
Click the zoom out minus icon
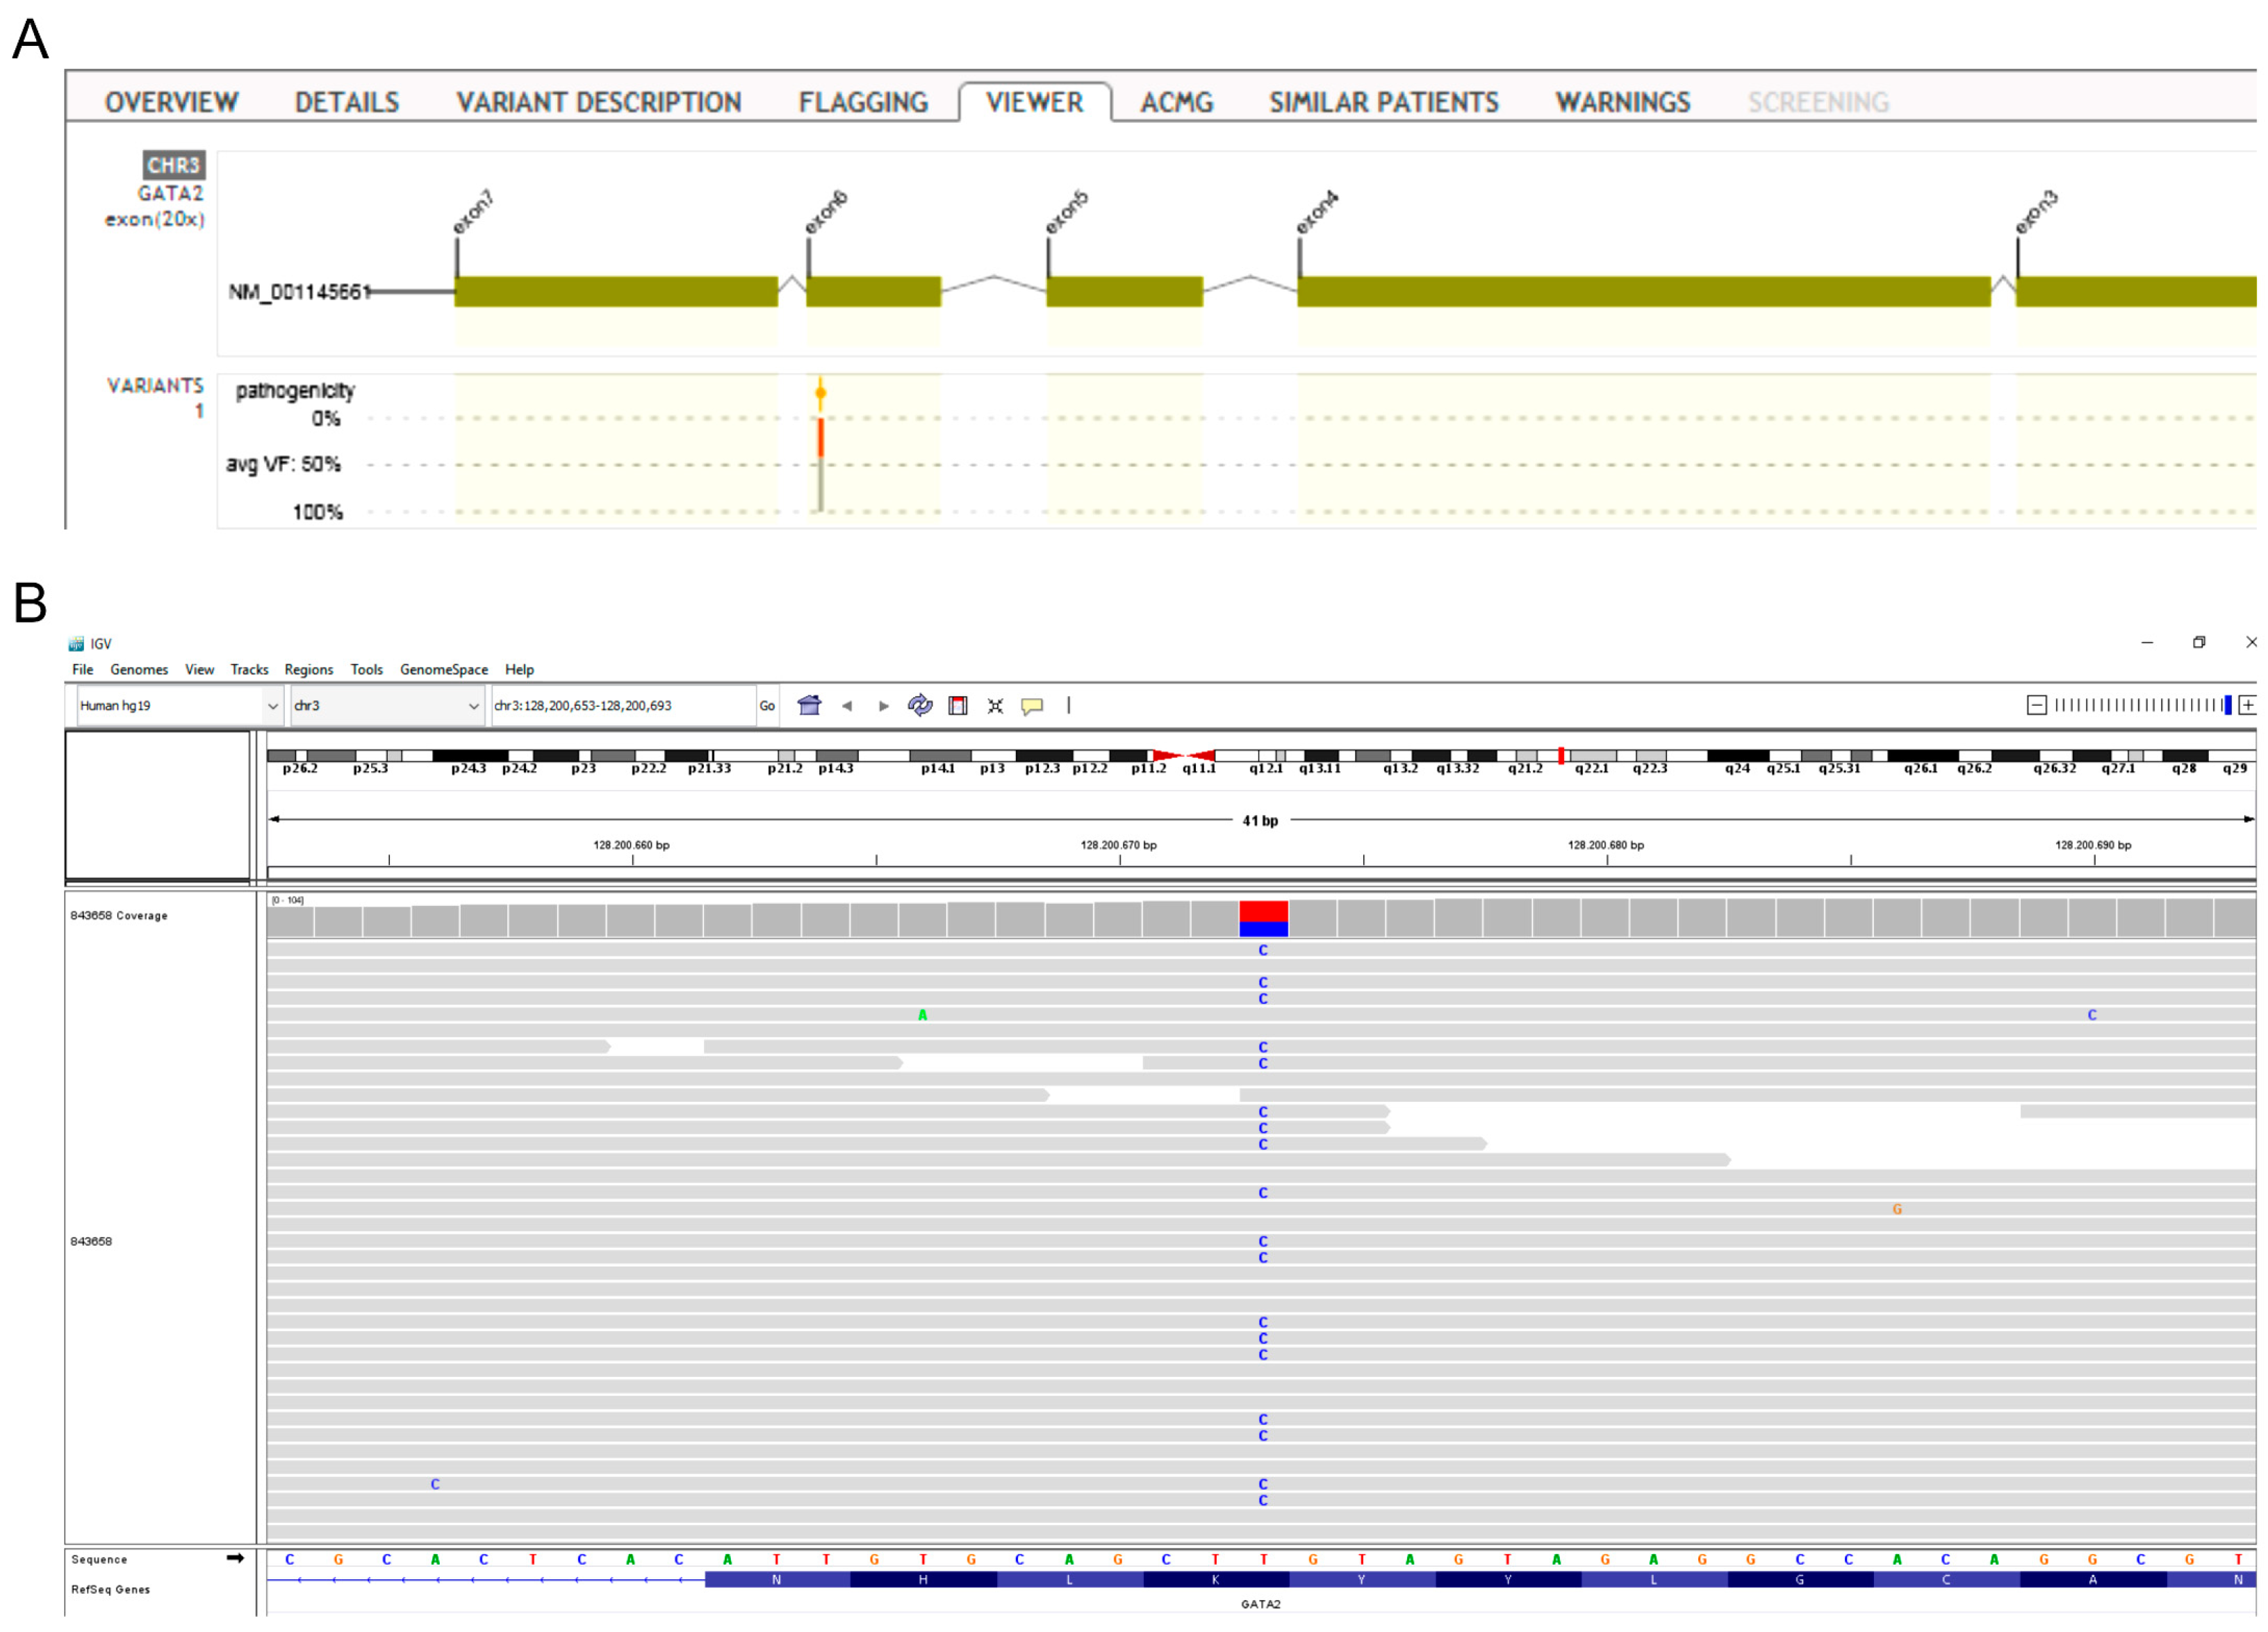click(x=2036, y=705)
